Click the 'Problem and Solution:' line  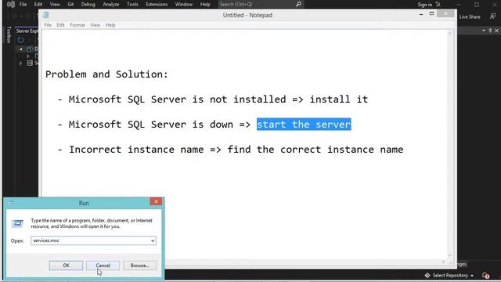[106, 74]
